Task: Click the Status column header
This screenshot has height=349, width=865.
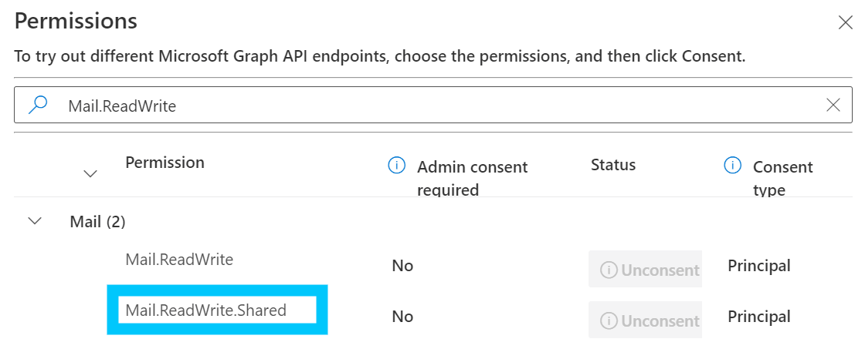Action: (x=612, y=164)
